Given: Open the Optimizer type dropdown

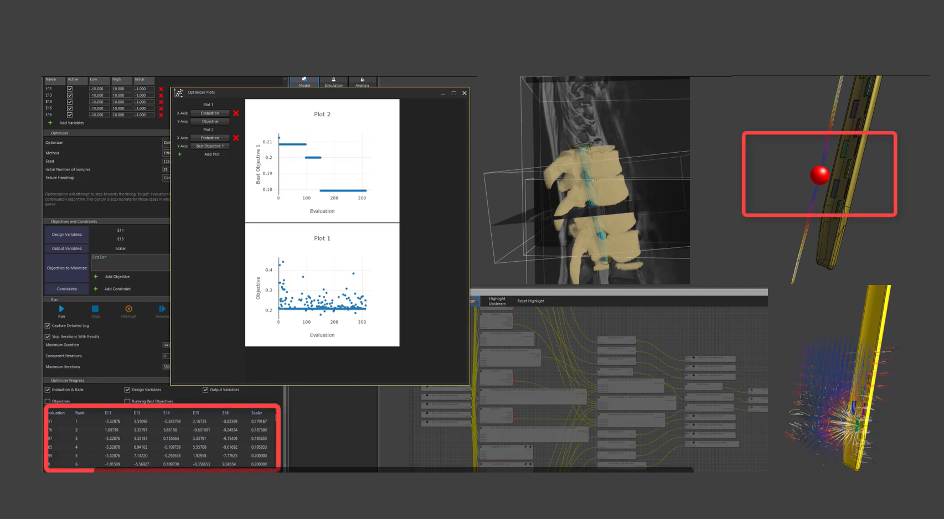Looking at the screenshot, I should [166, 143].
